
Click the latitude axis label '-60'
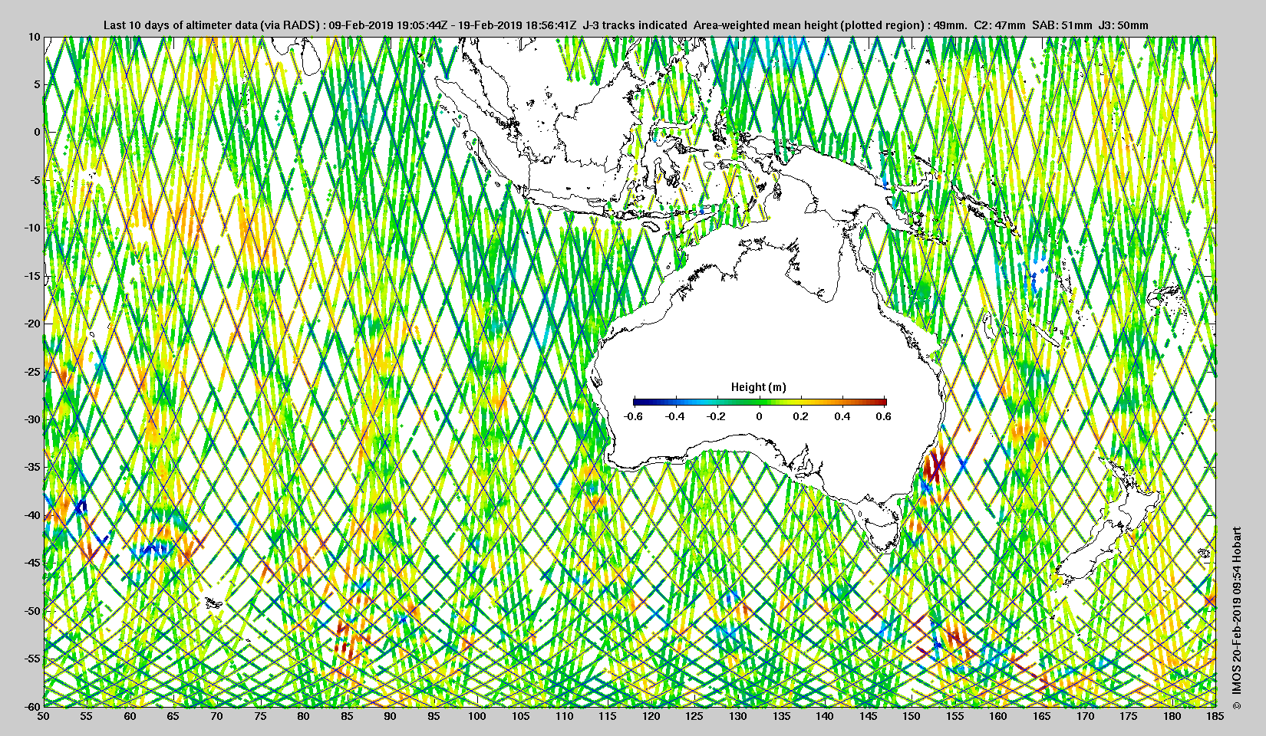(x=31, y=706)
